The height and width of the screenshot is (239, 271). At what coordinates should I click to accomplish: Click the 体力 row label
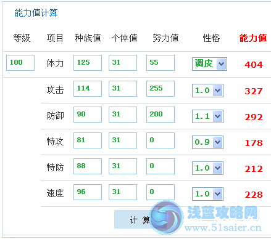pyautogui.click(x=55, y=63)
